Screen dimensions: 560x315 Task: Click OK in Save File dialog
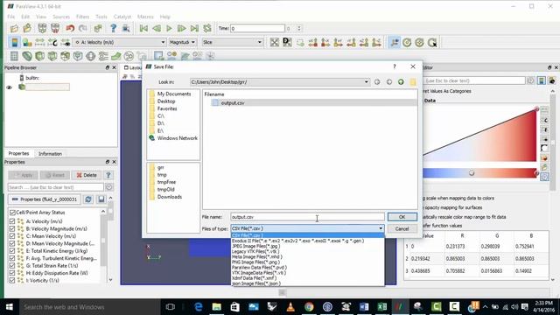click(x=402, y=217)
